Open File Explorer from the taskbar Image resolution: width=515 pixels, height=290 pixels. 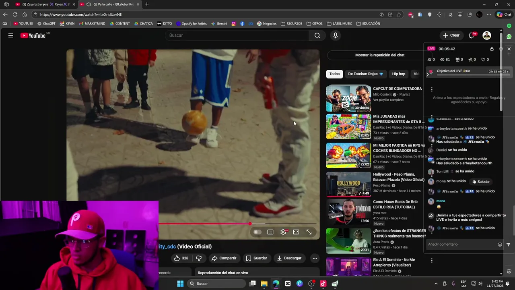264,284
